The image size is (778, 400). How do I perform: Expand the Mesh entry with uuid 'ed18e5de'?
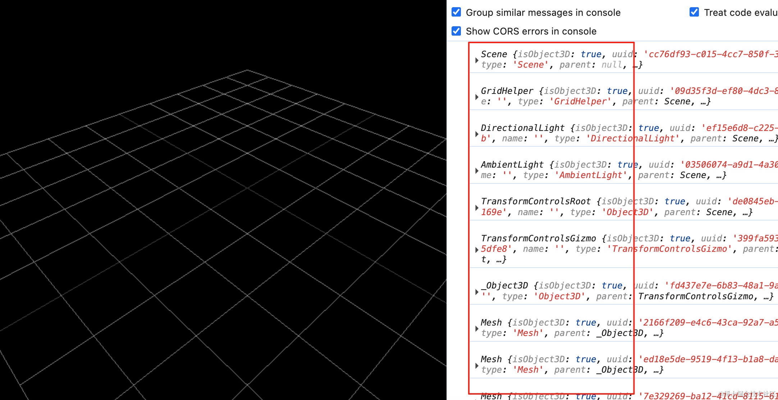477,365
